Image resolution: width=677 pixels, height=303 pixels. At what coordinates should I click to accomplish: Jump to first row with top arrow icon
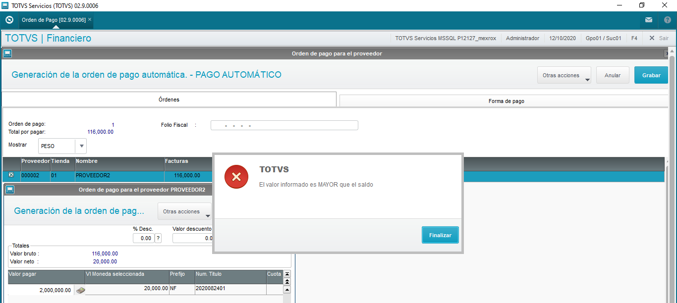286,274
